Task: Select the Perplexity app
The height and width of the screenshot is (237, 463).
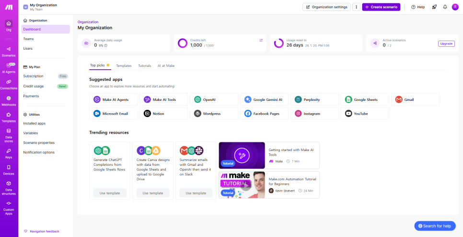Action: click(315, 99)
